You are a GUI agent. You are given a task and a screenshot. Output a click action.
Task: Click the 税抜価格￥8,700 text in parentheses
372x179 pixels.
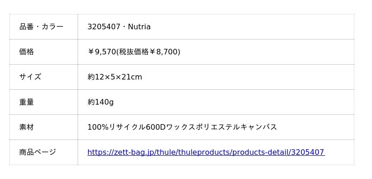[148, 52]
